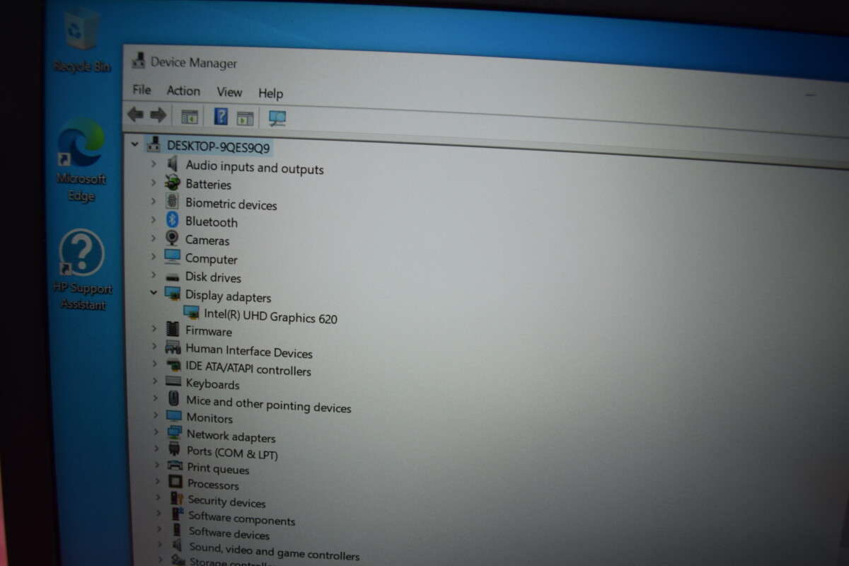The image size is (849, 566).
Task: Click the Computer category monitor icon
Action: [173, 257]
